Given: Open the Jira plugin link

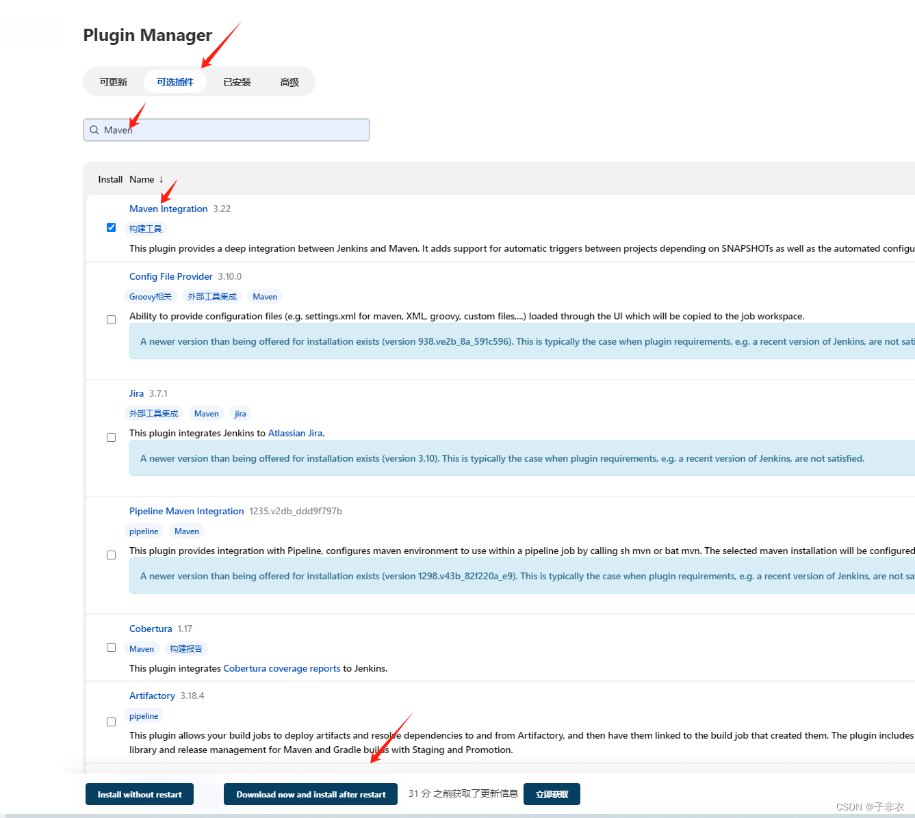Looking at the screenshot, I should [x=137, y=393].
